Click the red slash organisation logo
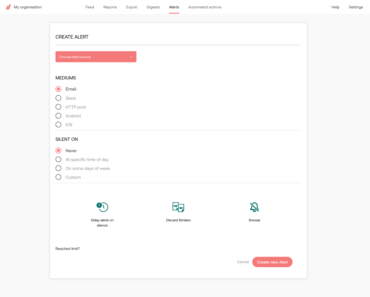Screen dimensions: 370x297 pyautogui.click(x=8, y=7)
